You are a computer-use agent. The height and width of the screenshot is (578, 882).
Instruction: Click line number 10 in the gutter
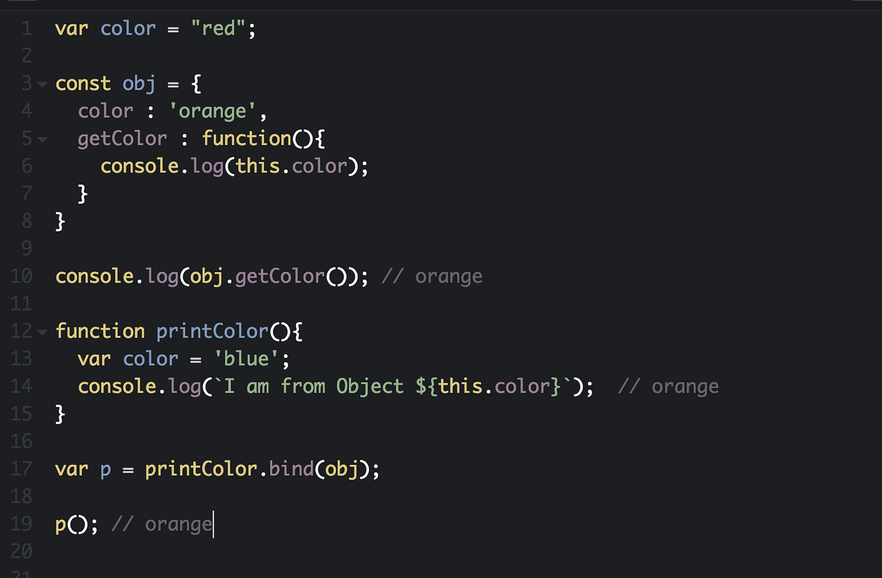coord(21,275)
